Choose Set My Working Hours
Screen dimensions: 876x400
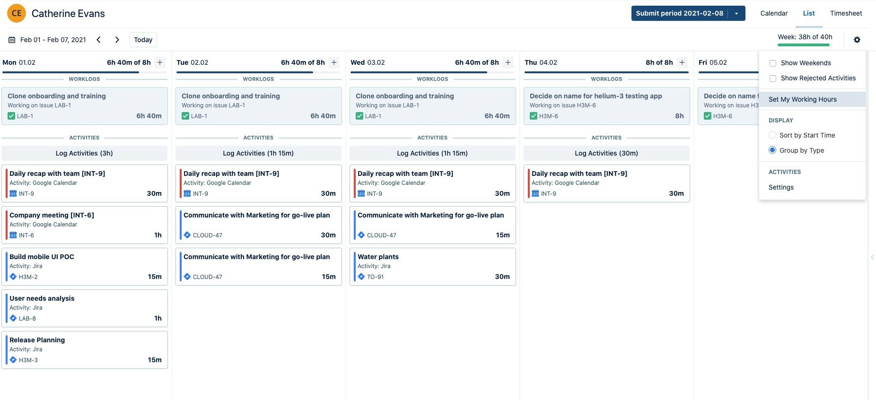tap(802, 99)
